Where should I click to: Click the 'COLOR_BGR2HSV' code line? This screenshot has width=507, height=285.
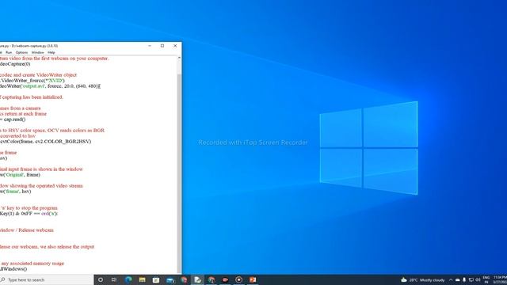(46, 142)
